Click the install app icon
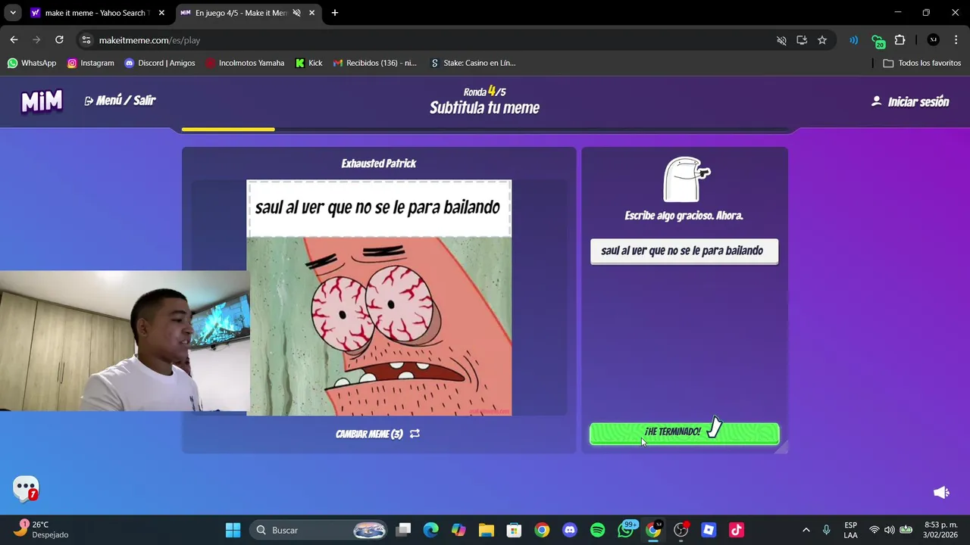 pos(802,40)
